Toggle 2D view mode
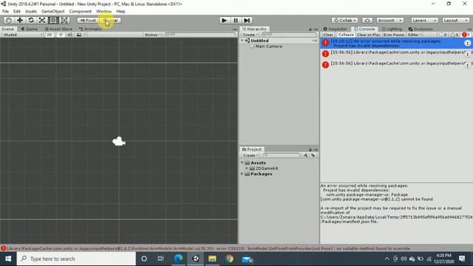The width and height of the screenshot is (473, 266). click(x=50, y=35)
